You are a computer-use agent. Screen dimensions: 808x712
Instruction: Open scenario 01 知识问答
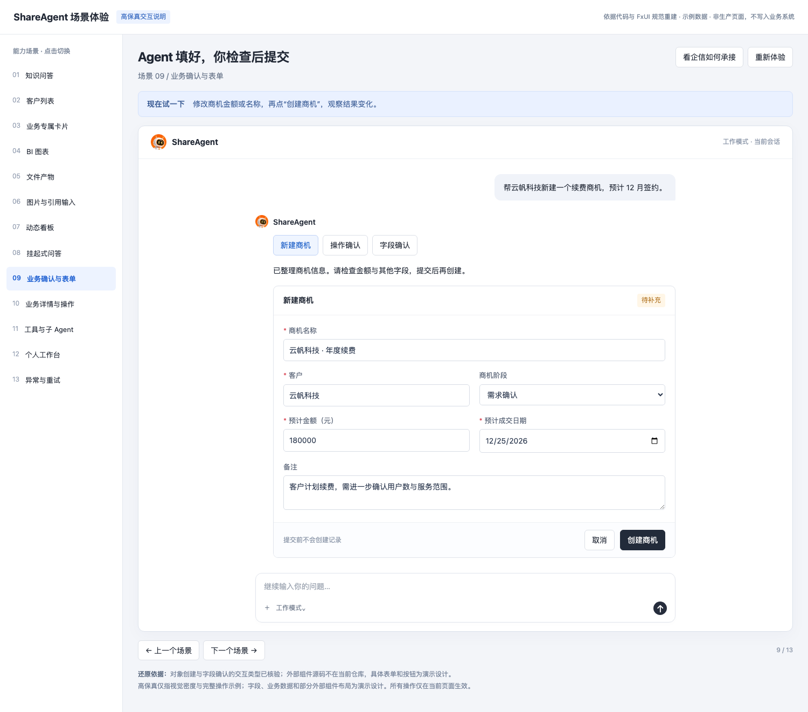click(61, 75)
